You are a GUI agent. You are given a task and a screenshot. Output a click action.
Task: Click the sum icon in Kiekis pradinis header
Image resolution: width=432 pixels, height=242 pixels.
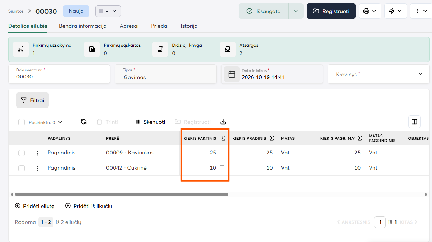coord(272,138)
